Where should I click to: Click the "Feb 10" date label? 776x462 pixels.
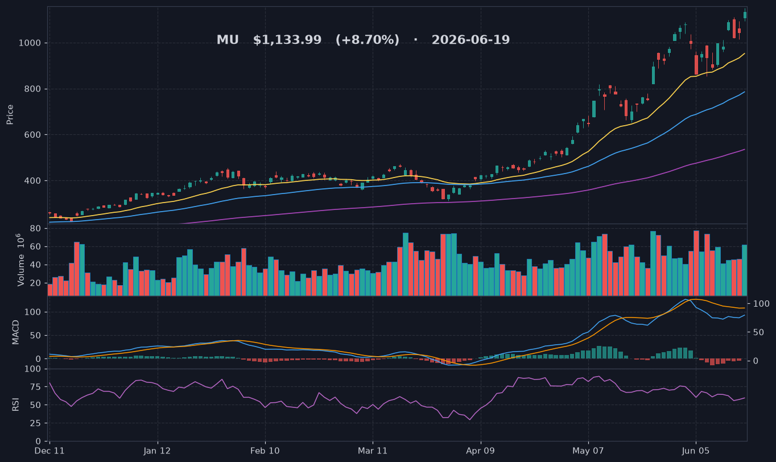click(265, 451)
